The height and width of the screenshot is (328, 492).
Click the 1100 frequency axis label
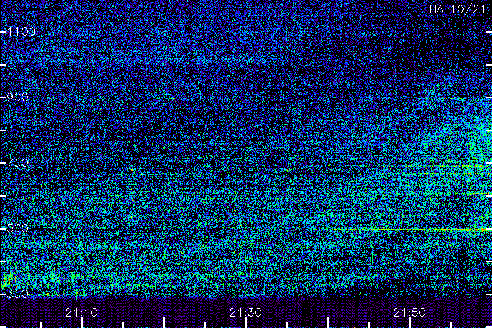point(21,31)
